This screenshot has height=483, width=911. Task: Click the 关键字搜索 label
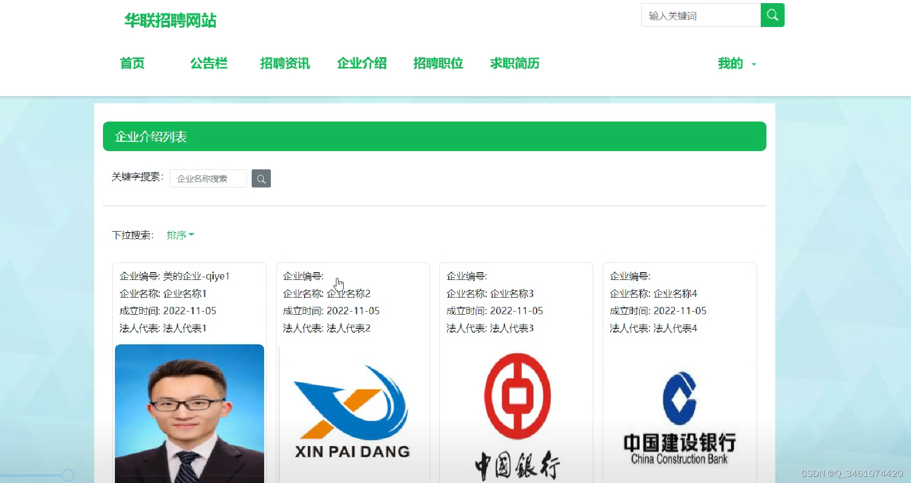[x=138, y=177]
